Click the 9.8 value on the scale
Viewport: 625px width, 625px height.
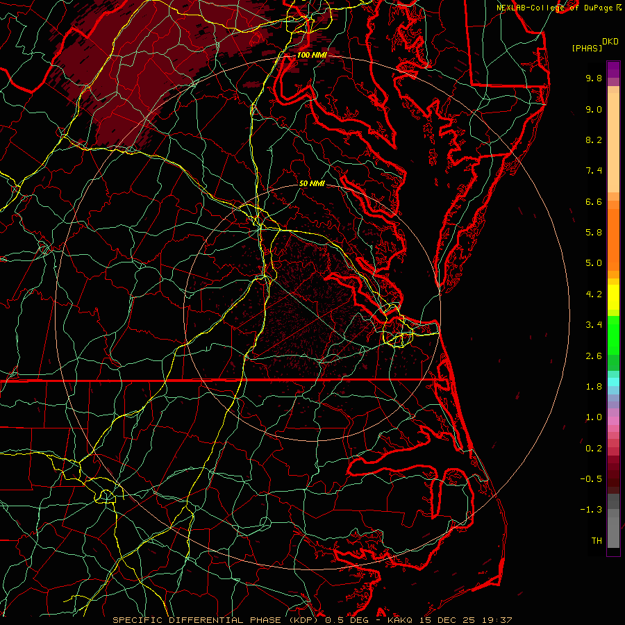coord(594,78)
